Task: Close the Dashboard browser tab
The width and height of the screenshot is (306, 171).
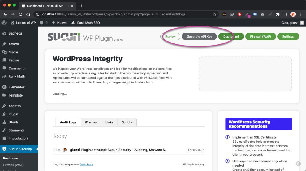Action: (72, 6)
